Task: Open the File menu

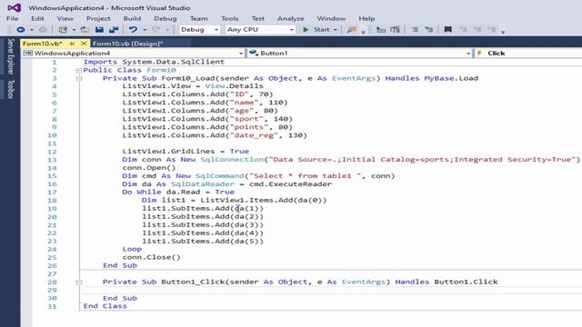Action: [x=12, y=18]
